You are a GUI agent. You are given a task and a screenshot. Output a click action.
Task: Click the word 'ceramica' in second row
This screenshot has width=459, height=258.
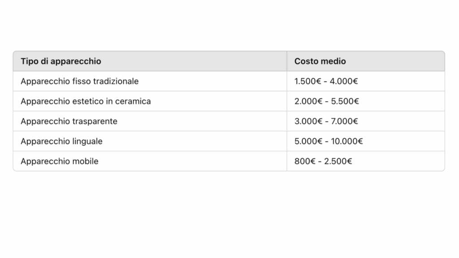[133, 101]
